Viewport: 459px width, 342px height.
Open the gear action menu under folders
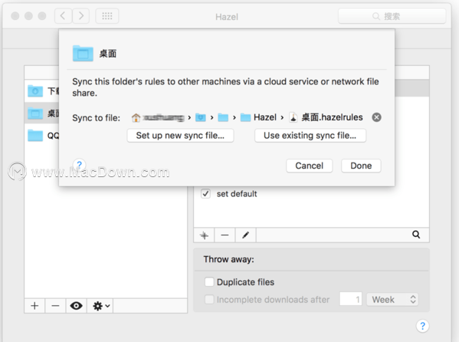point(100,306)
